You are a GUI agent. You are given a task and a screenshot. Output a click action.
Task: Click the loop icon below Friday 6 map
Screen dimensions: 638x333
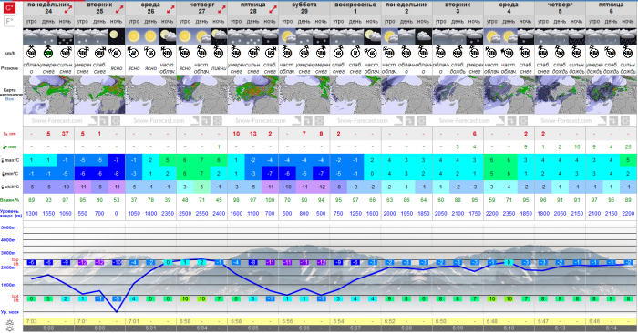point(613,121)
